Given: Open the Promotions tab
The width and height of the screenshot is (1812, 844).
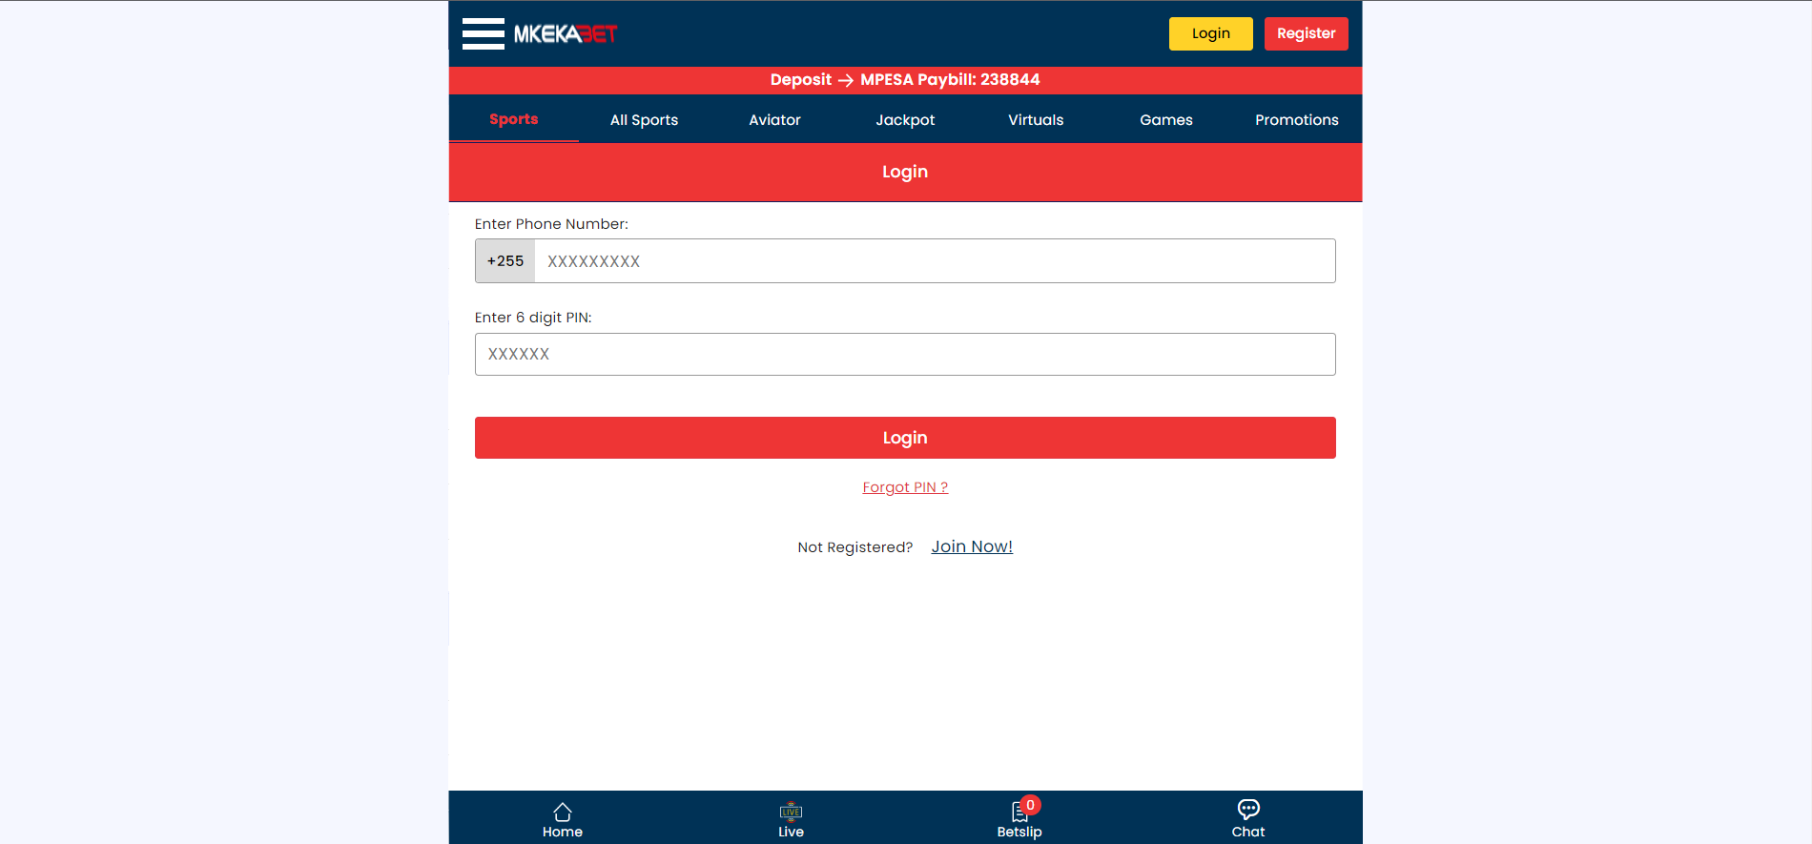Looking at the screenshot, I should tap(1297, 120).
